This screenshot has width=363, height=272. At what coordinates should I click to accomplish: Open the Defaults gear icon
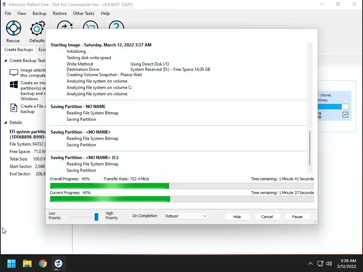(37, 28)
